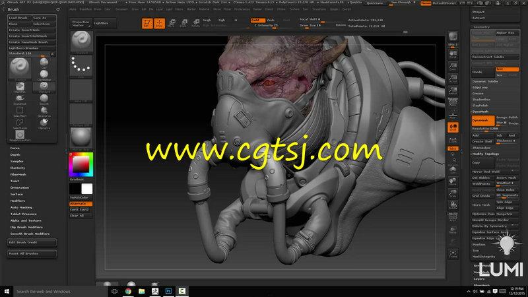Select the white secondary color swatch
The image size is (528, 297).
87,189
